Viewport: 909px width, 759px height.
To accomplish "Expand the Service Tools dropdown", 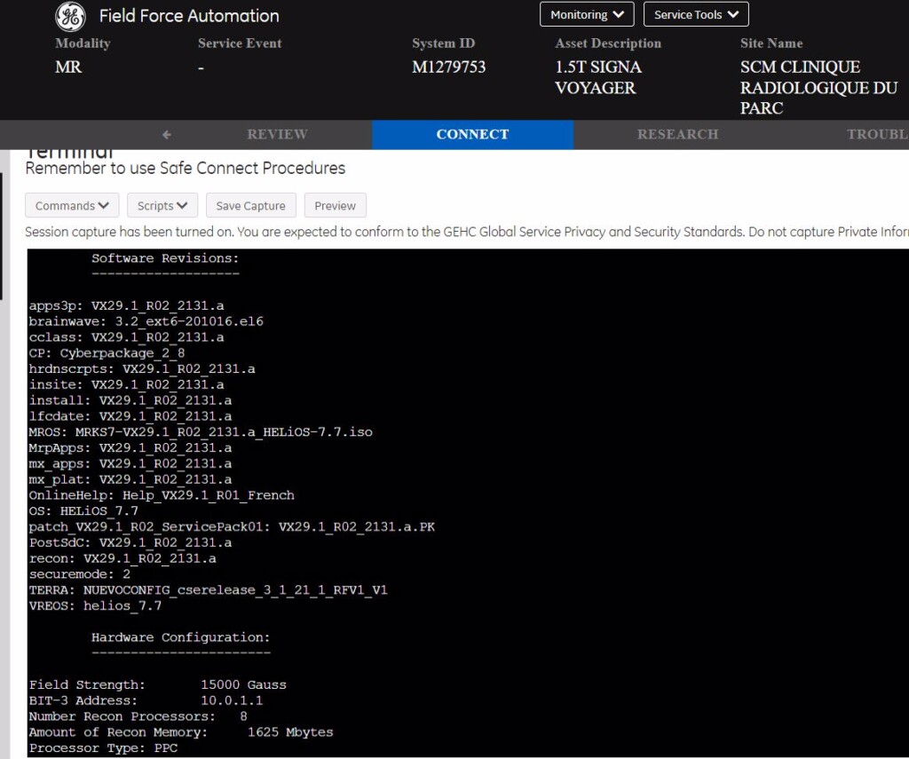I will [696, 14].
